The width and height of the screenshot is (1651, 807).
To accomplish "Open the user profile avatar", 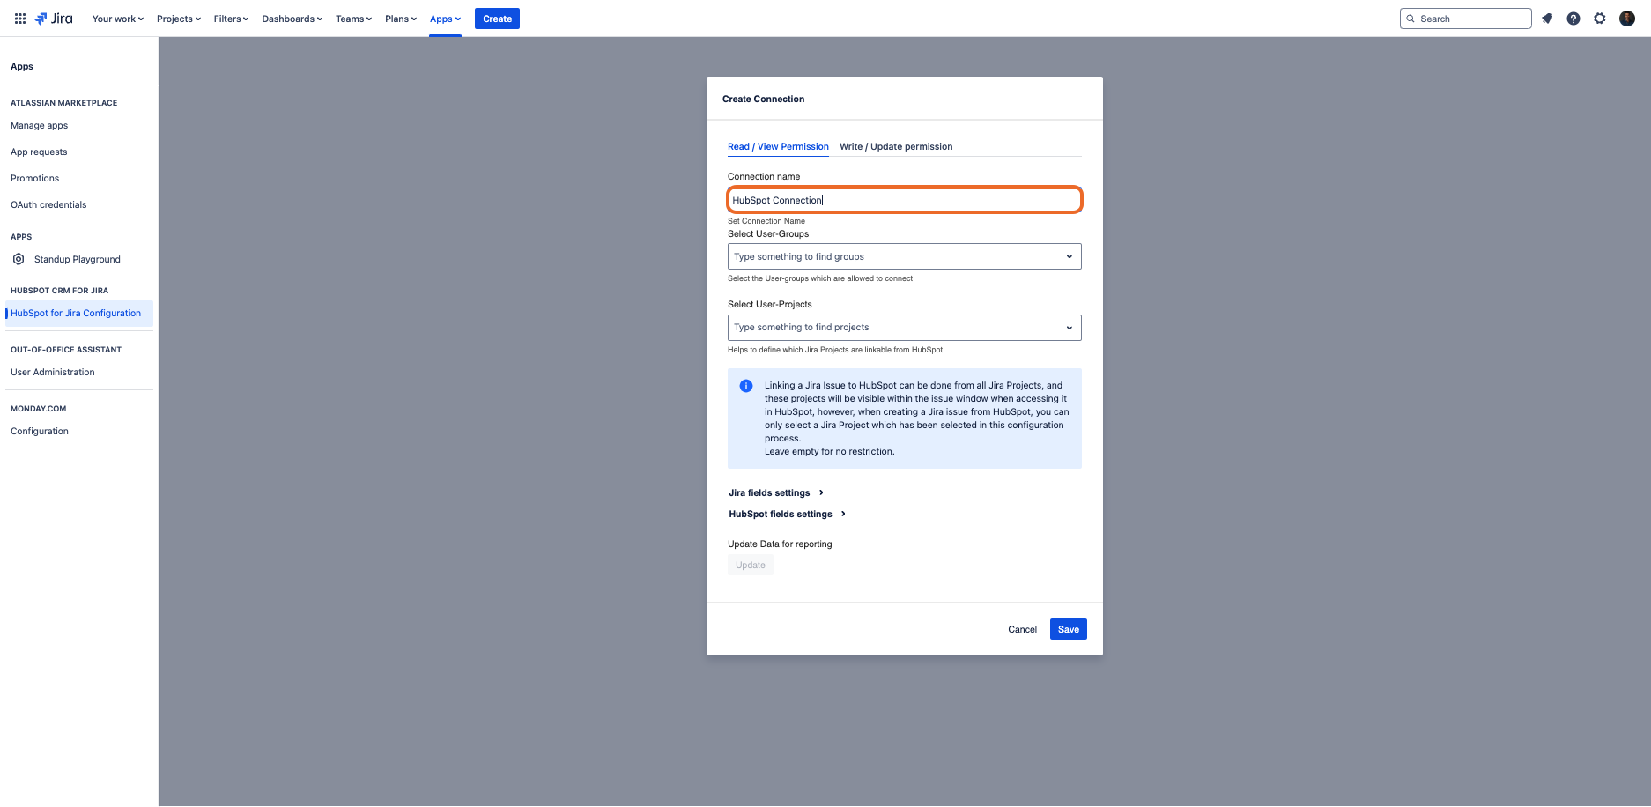I will (x=1627, y=19).
